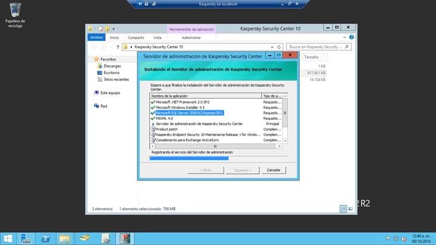Click Nombre de la aplicación column header

click(x=205, y=96)
